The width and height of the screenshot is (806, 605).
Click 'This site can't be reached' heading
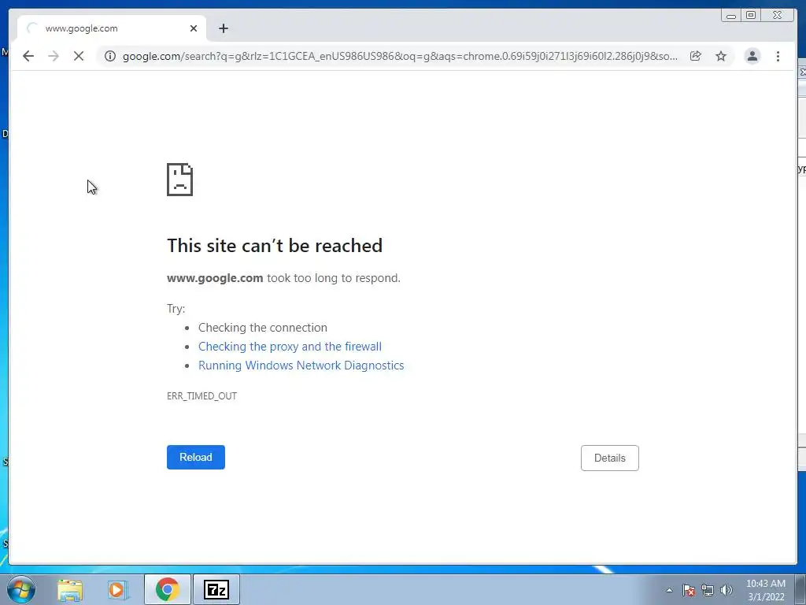[275, 246]
